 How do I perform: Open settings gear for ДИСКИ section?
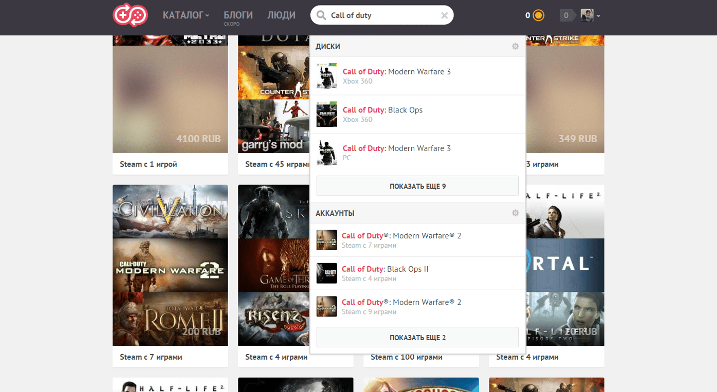tap(515, 46)
